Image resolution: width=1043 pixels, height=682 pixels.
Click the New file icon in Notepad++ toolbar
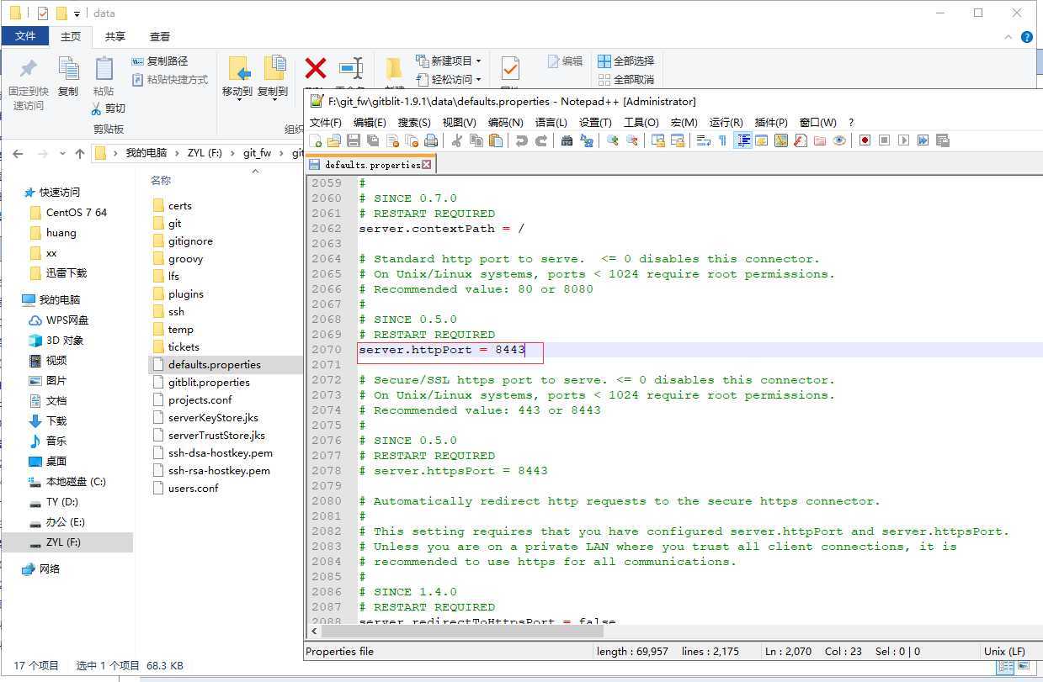tap(316, 140)
